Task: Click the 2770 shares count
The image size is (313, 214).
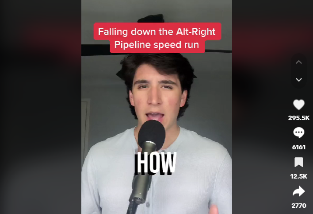Action: tap(298, 206)
